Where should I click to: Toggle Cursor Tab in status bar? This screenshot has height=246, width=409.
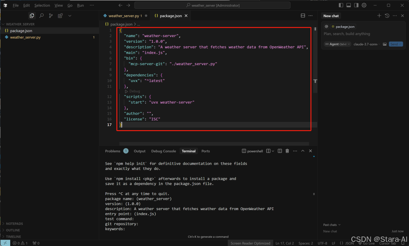387,243
